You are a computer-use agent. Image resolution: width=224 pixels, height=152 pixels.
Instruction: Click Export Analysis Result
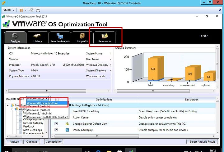(202, 141)
